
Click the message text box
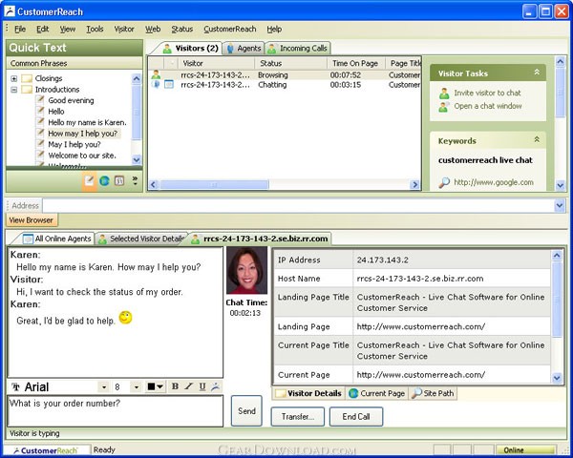116,411
